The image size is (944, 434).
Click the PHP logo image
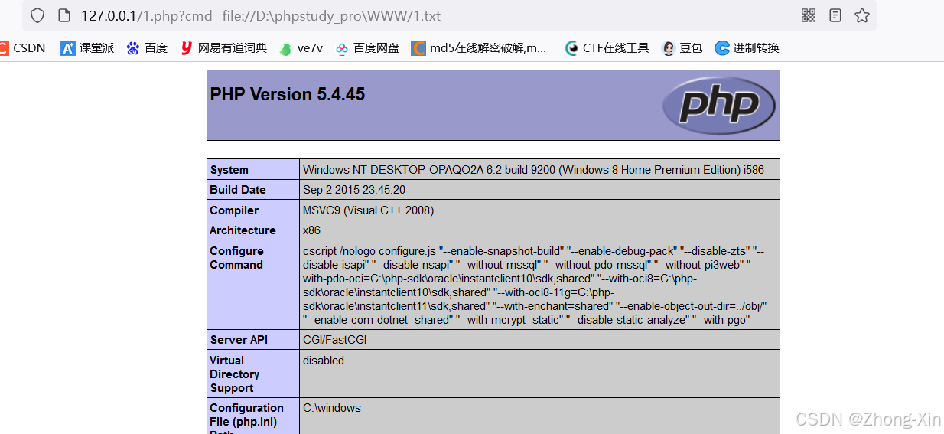(718, 106)
